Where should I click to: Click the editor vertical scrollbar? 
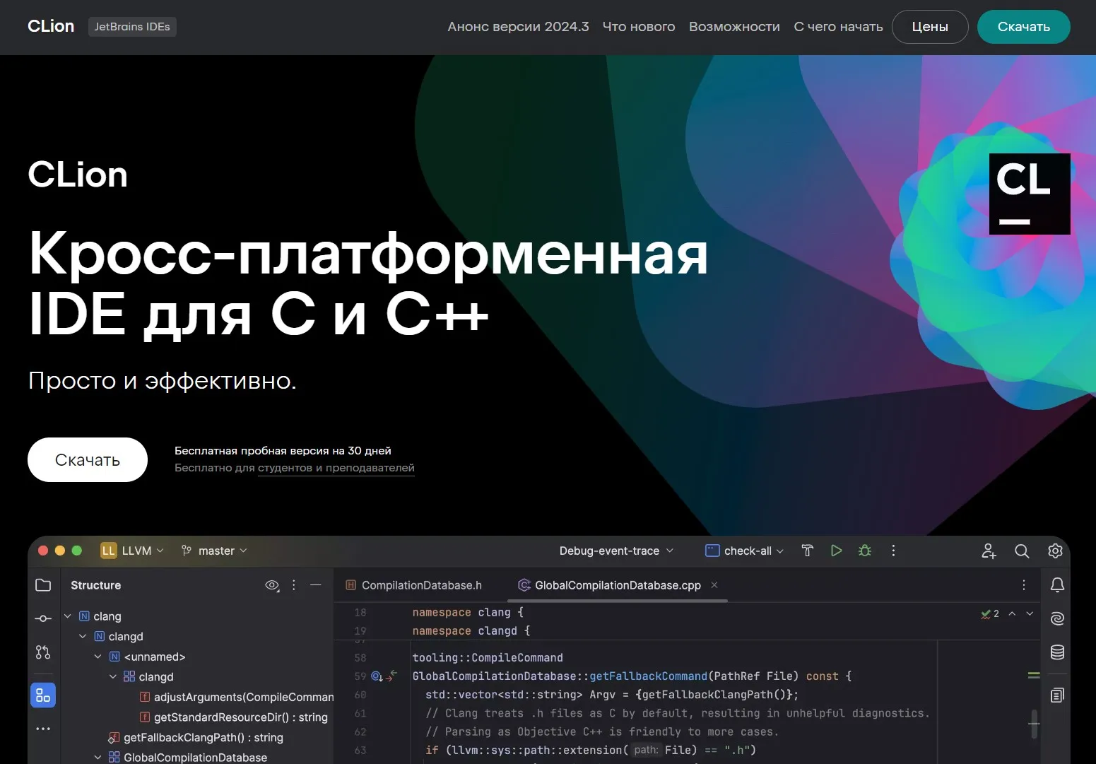pyautogui.click(x=1034, y=724)
